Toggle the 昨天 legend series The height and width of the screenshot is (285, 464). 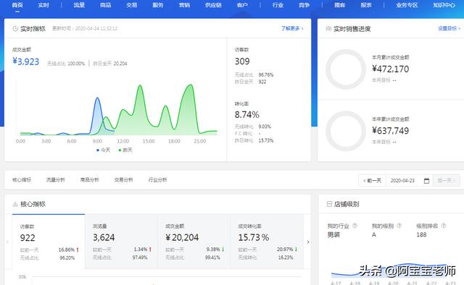click(125, 150)
